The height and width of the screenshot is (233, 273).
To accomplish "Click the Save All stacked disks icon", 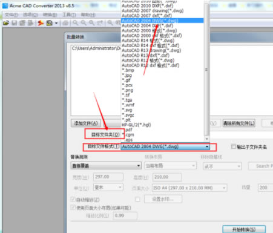I will pyautogui.click(x=22, y=23).
